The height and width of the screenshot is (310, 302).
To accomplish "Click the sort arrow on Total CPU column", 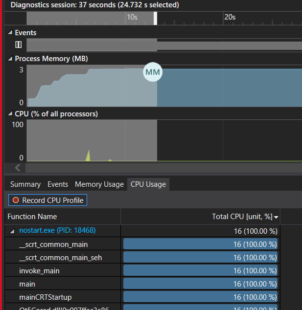I will click(277, 217).
